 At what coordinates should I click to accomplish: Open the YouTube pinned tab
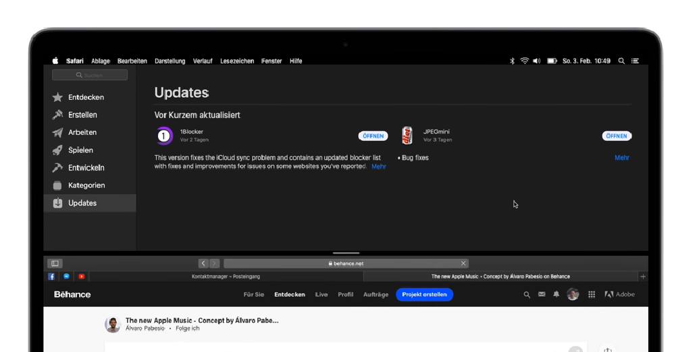[x=81, y=276]
